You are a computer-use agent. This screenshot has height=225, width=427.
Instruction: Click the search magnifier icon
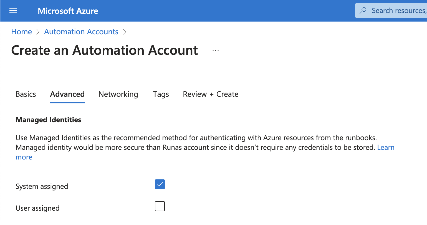363,11
